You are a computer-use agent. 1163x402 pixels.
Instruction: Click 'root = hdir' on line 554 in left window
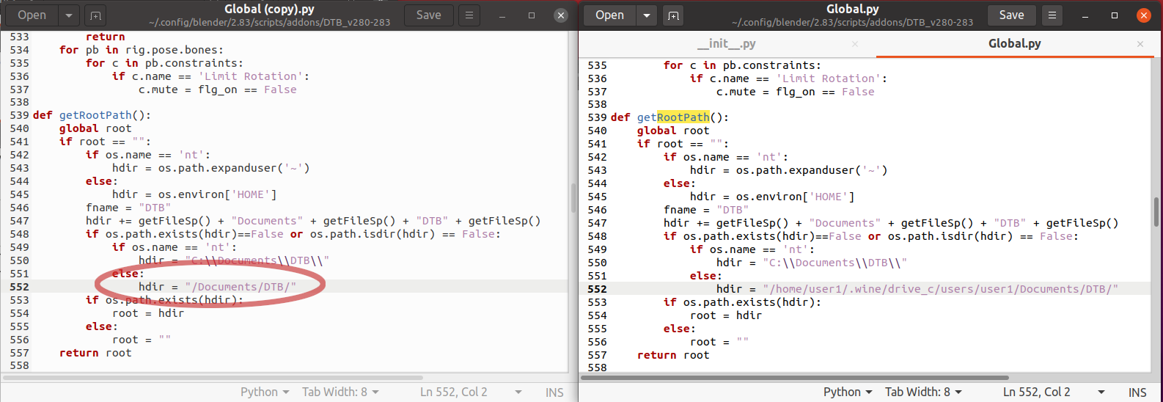point(148,313)
